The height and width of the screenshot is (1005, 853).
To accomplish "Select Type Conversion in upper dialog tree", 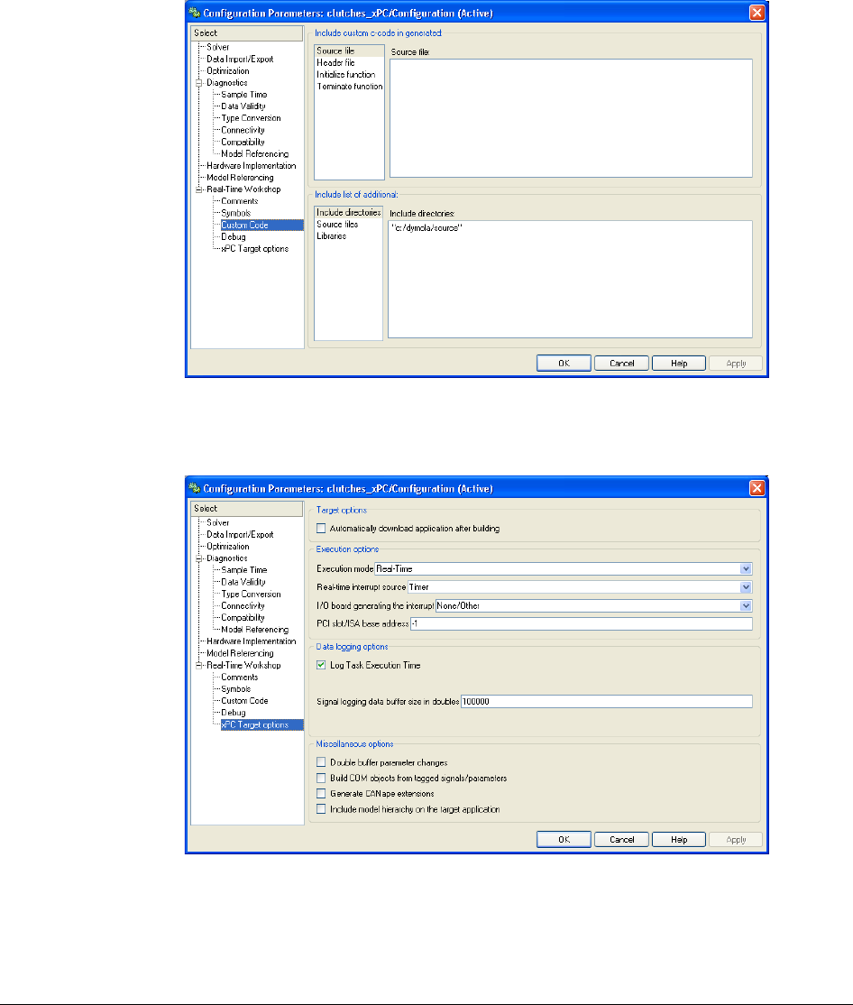I will pyautogui.click(x=251, y=118).
